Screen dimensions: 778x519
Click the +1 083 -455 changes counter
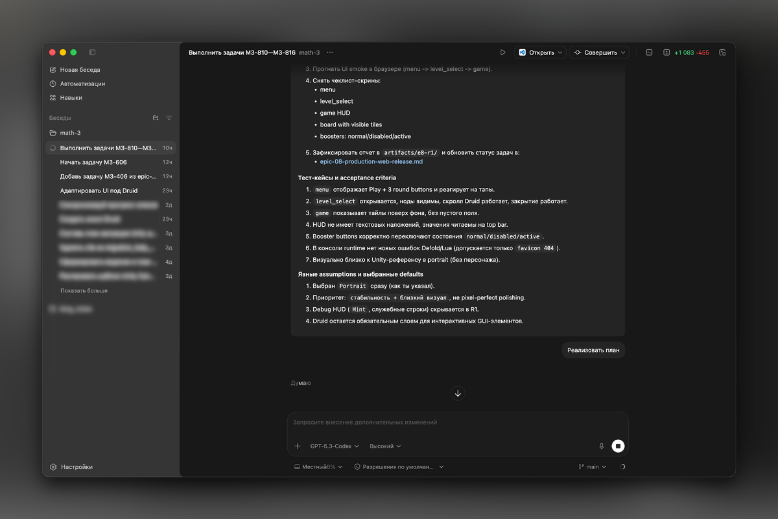pyautogui.click(x=692, y=52)
